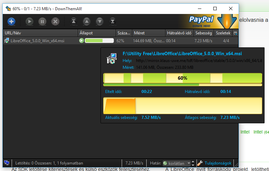
Task: Click the Átlagos sebesség 7.23 MB/s value
Action: 230,118
